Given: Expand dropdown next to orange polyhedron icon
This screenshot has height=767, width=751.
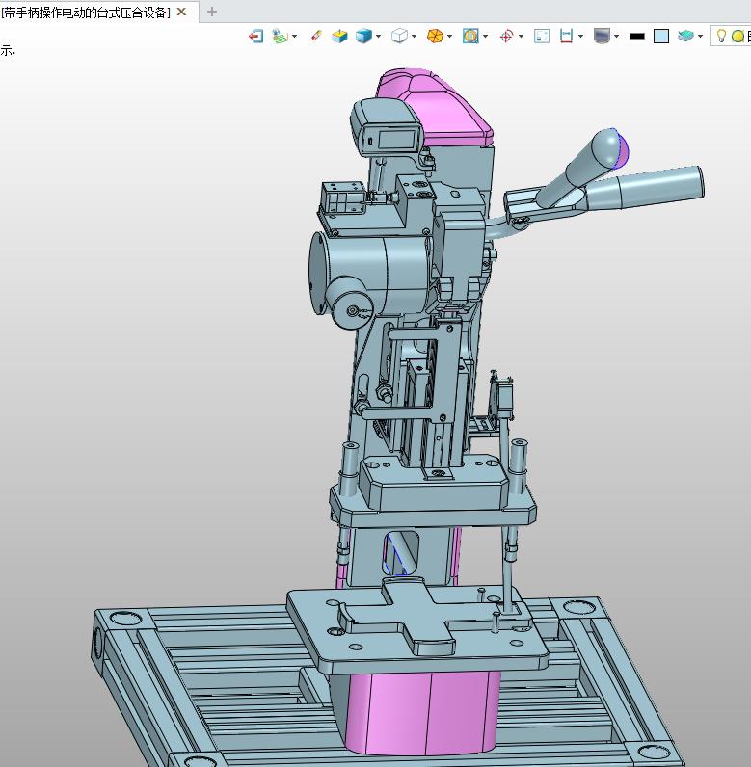Looking at the screenshot, I should pyautogui.click(x=449, y=37).
